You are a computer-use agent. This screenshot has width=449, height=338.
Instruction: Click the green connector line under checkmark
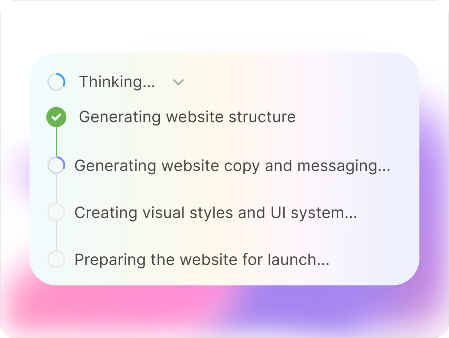coord(56,142)
